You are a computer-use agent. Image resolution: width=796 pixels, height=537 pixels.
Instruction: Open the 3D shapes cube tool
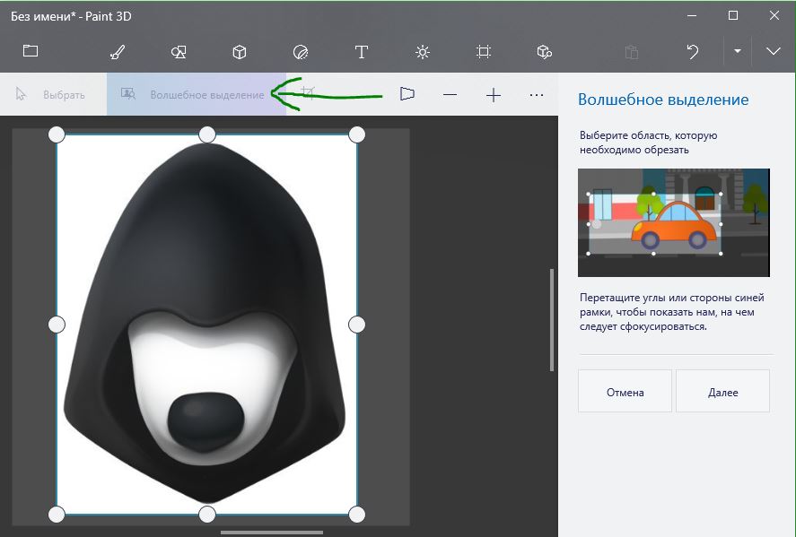click(240, 52)
